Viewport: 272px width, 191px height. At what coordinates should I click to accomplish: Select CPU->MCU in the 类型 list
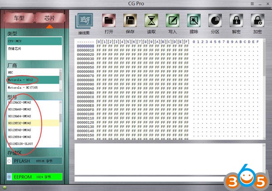pyautogui.click(x=34, y=41)
